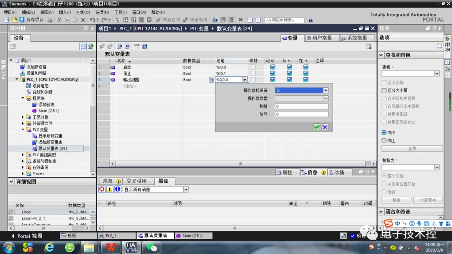Open the 查找 combo box dropdown
452x254 pixels.
coord(437,74)
